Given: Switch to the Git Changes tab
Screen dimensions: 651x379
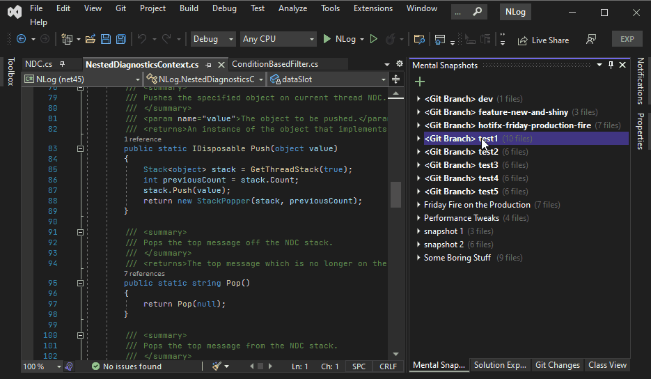Looking at the screenshot, I should tap(557, 365).
